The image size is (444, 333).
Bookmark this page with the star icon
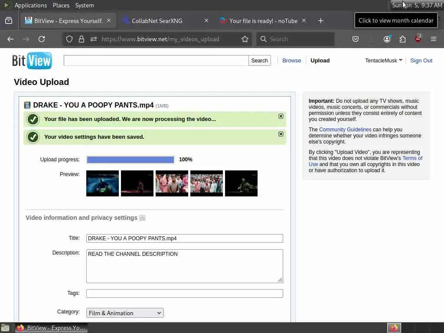click(245, 39)
